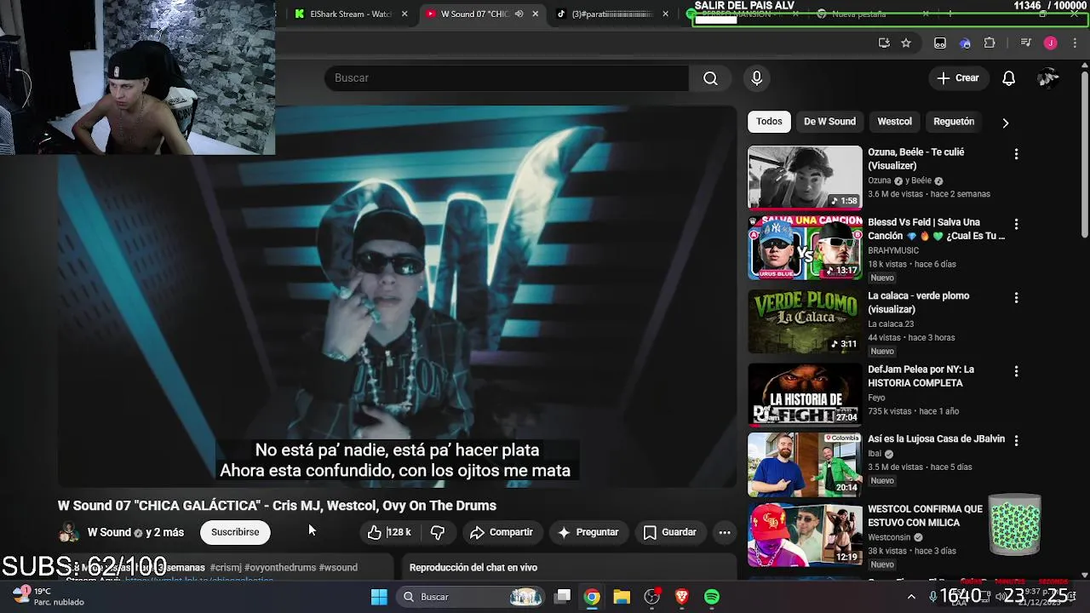Show hidden system tray icons chevron
The image size is (1090, 613).
click(911, 597)
